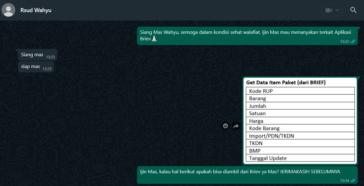
Task: Click the 'Kode RUP' row in image
Action: (300, 91)
